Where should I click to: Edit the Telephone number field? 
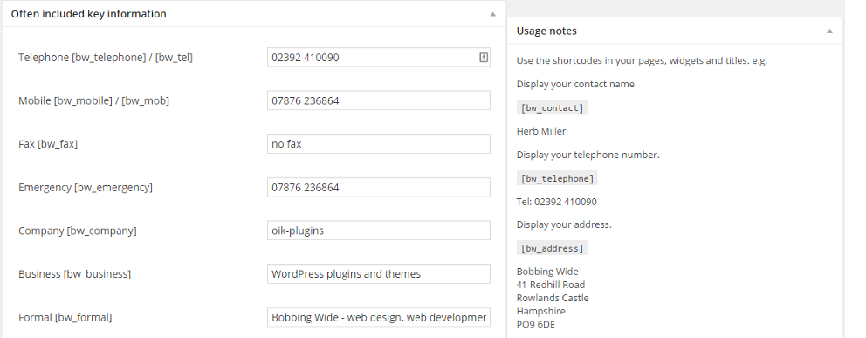(x=378, y=58)
